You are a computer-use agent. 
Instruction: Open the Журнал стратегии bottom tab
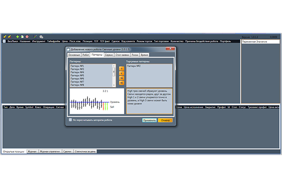point(50,151)
